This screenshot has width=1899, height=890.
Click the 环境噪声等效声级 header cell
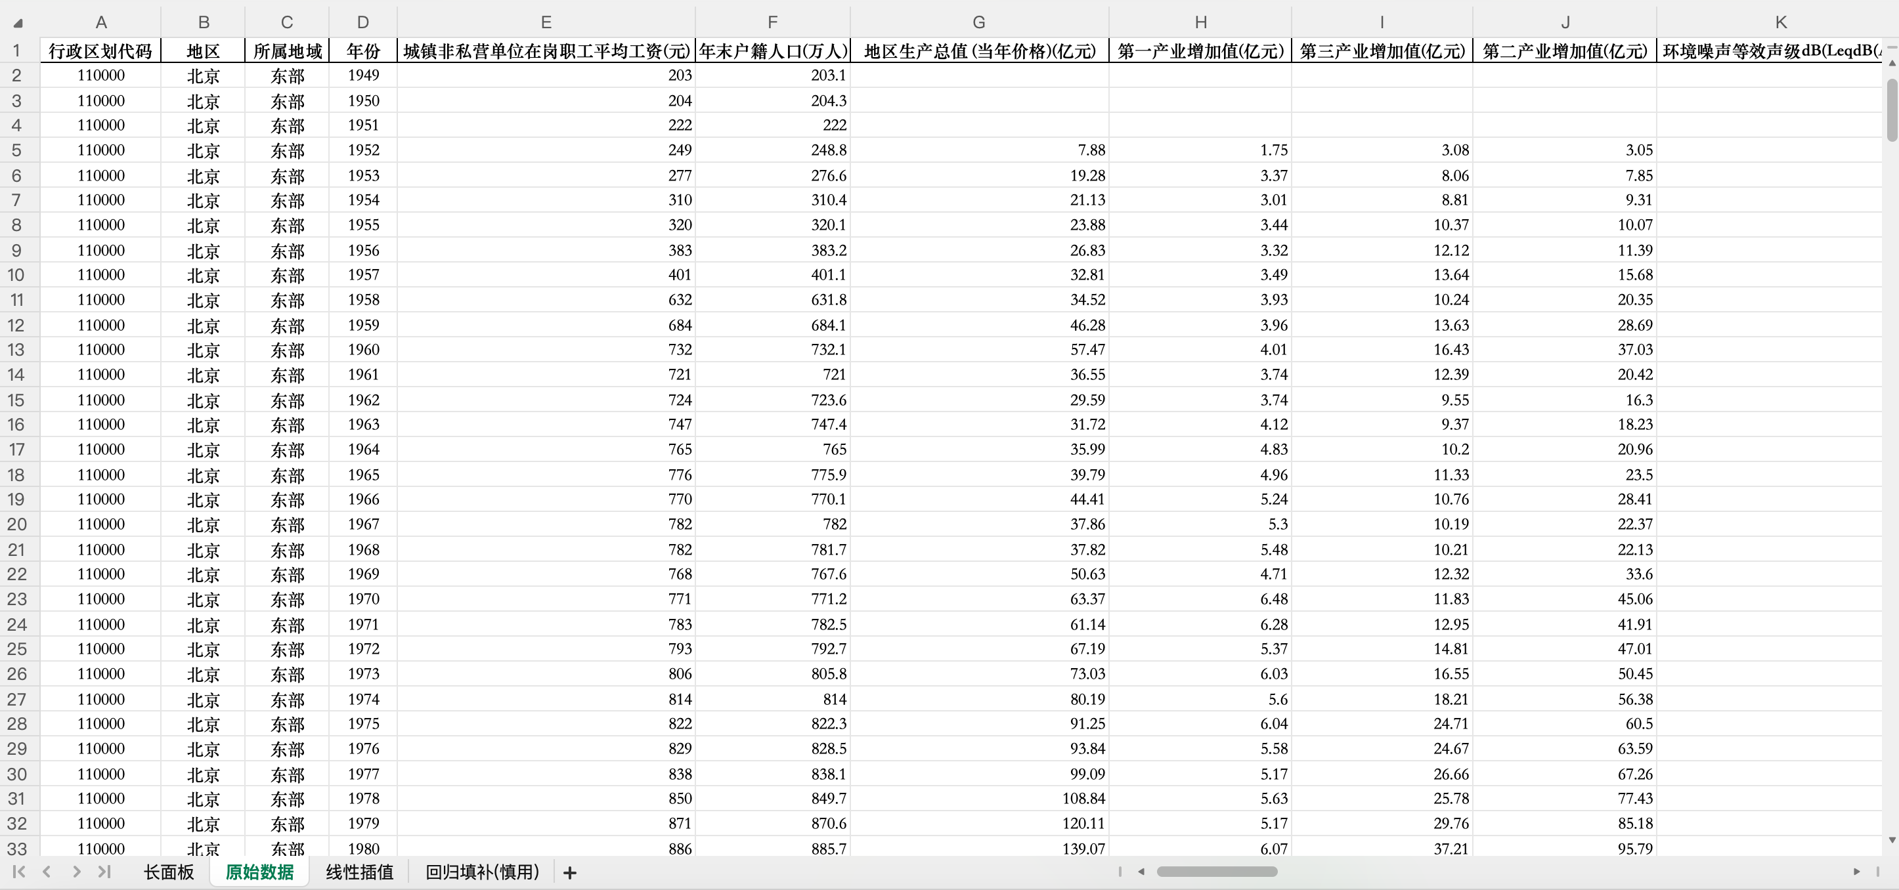click(x=1770, y=50)
